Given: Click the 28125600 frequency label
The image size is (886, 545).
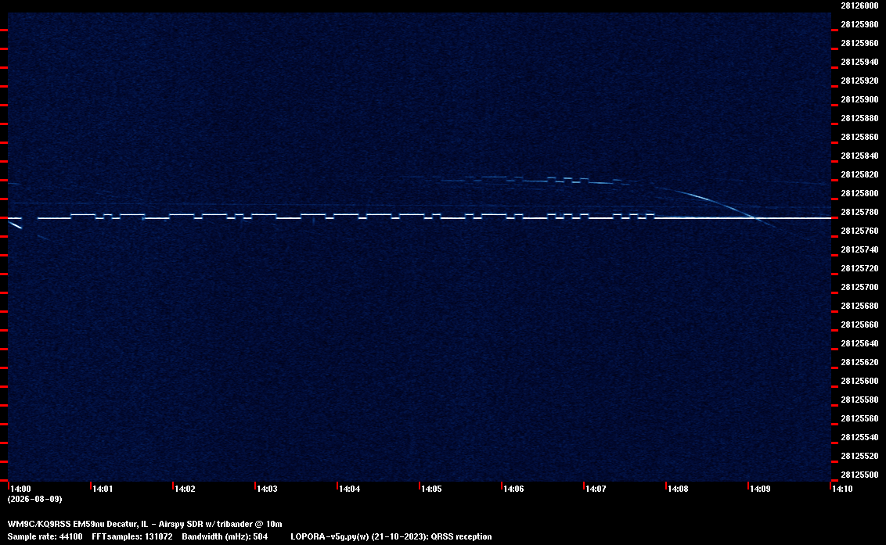Looking at the screenshot, I should pos(859,381).
